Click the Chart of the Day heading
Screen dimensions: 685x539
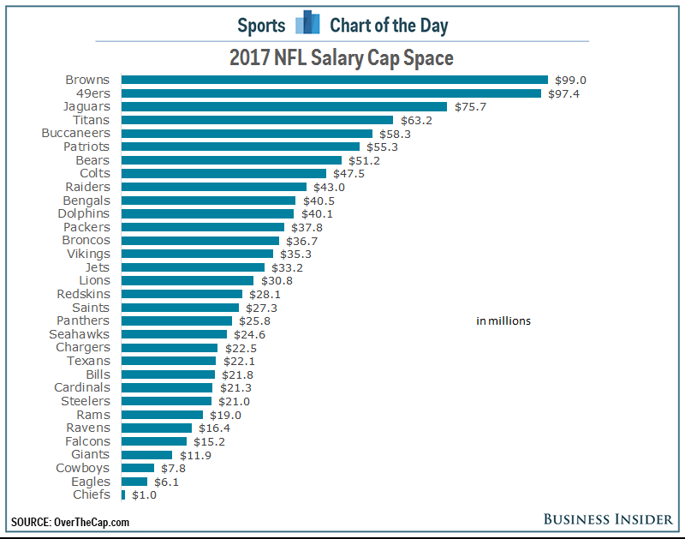[389, 25]
